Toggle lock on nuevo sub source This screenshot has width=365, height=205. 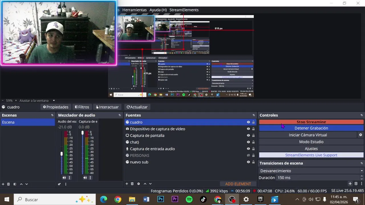[253, 162]
